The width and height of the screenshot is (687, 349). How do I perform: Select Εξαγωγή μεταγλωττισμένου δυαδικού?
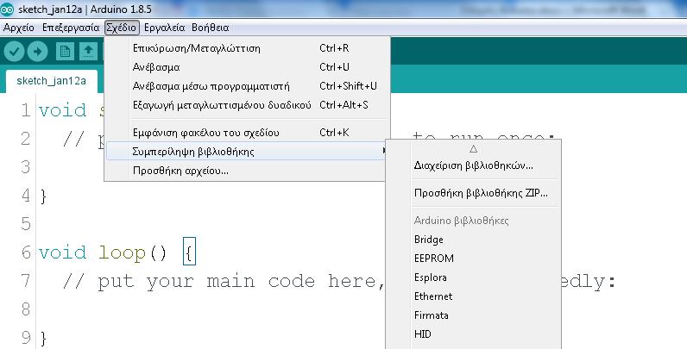point(248,105)
